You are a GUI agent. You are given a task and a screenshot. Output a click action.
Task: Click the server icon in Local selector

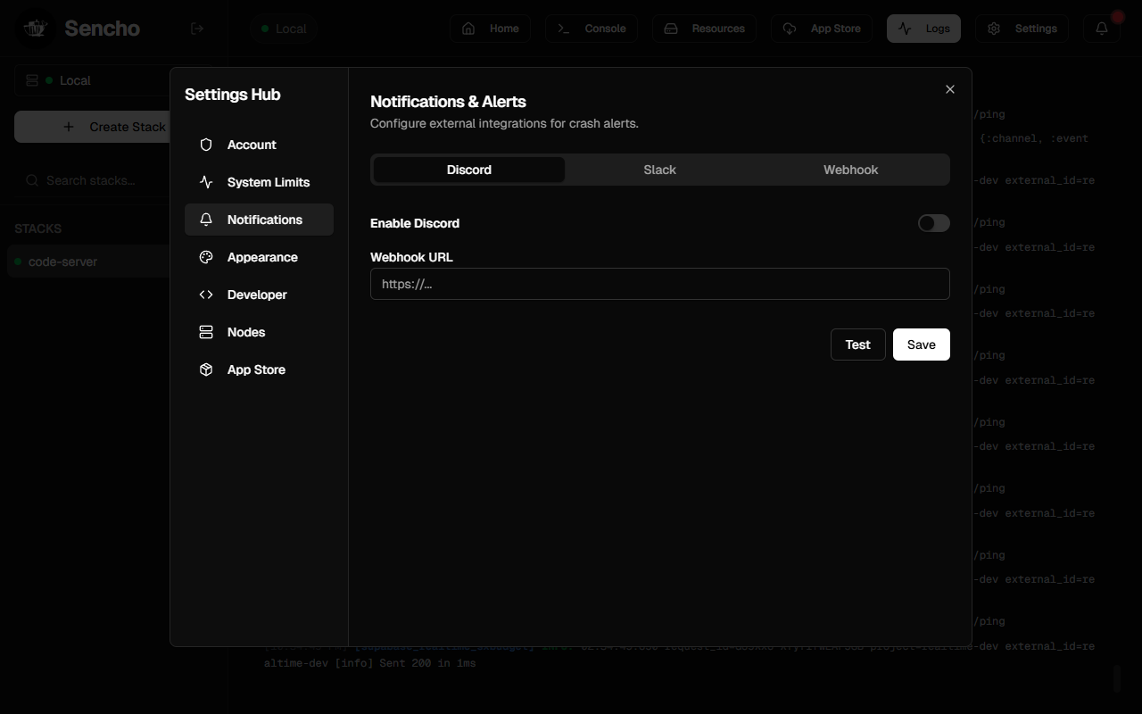[x=32, y=80]
